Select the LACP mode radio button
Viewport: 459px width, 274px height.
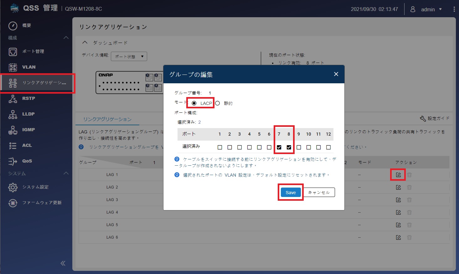194,103
